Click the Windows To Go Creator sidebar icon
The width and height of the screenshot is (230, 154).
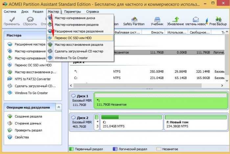(10, 93)
